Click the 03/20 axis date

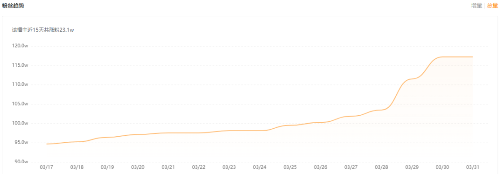pos(138,167)
